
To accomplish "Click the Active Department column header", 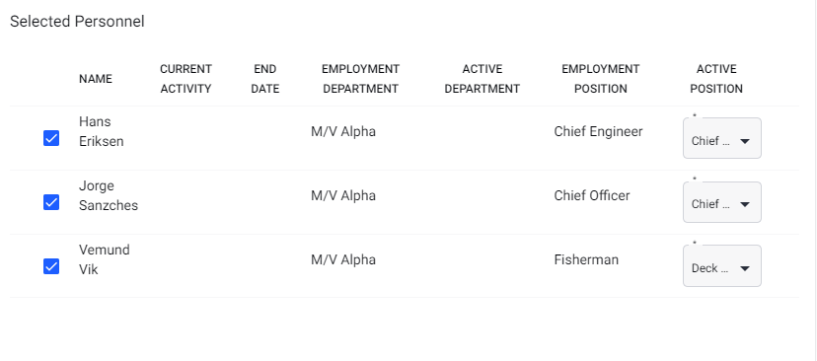I will tap(482, 79).
